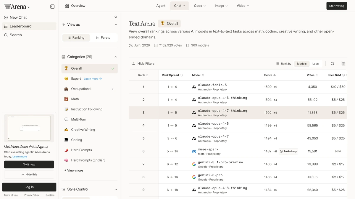Screen dimensions: 355x199
Task: Collapse the filters panel double-chevron
Action: (x=116, y=17)
